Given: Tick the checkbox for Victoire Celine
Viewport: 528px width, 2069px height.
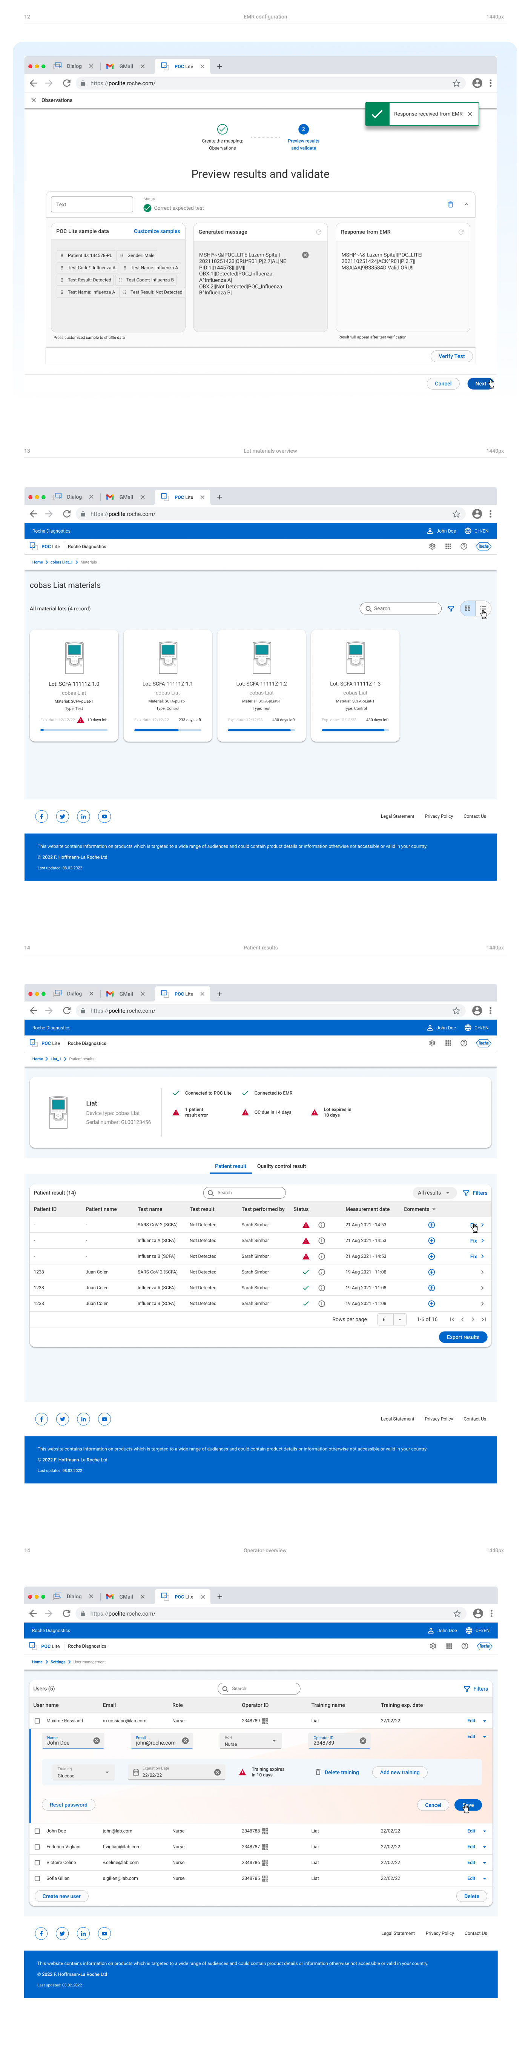Looking at the screenshot, I should [38, 1862].
